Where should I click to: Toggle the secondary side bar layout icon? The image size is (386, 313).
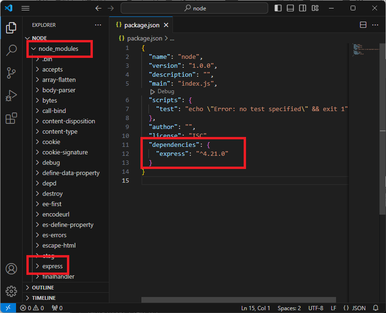click(x=303, y=8)
